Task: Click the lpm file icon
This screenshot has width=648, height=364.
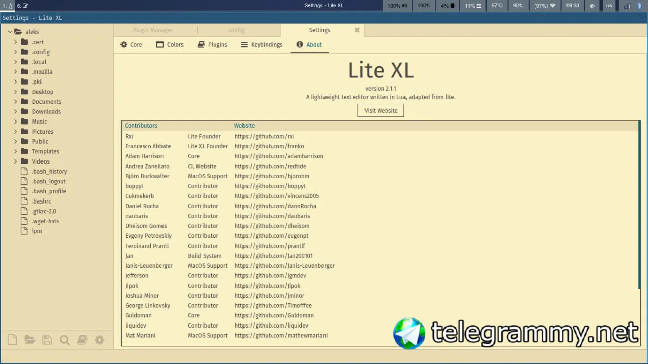Action: pos(24,231)
